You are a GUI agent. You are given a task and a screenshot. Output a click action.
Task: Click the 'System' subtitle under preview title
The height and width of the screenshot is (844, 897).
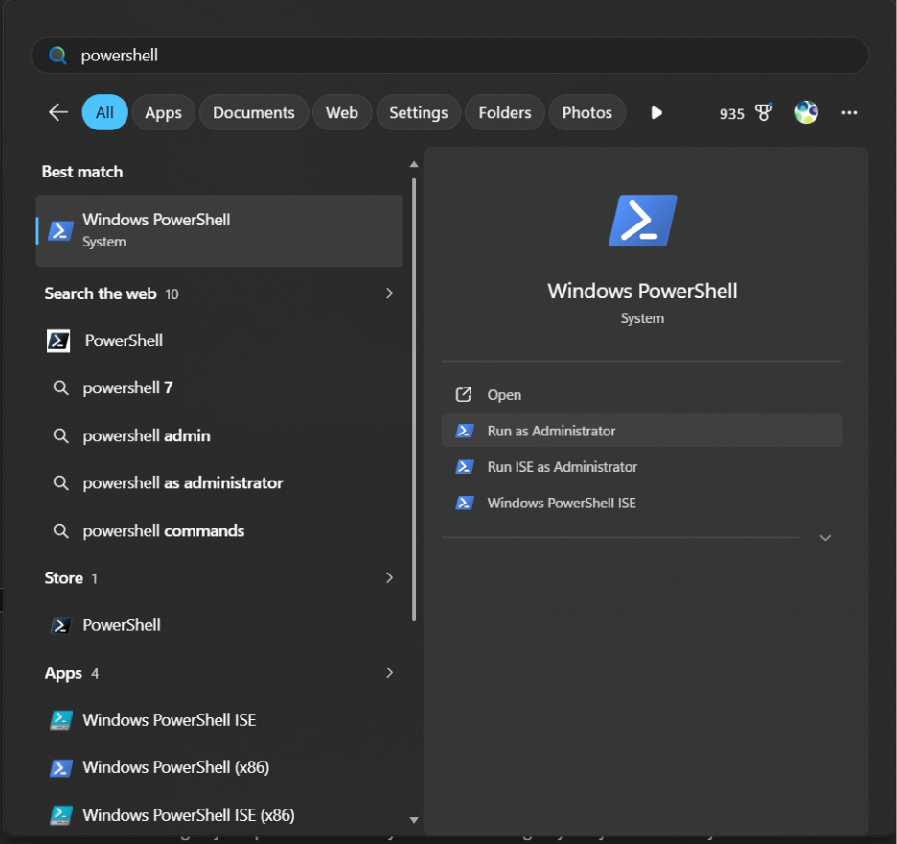[642, 318]
